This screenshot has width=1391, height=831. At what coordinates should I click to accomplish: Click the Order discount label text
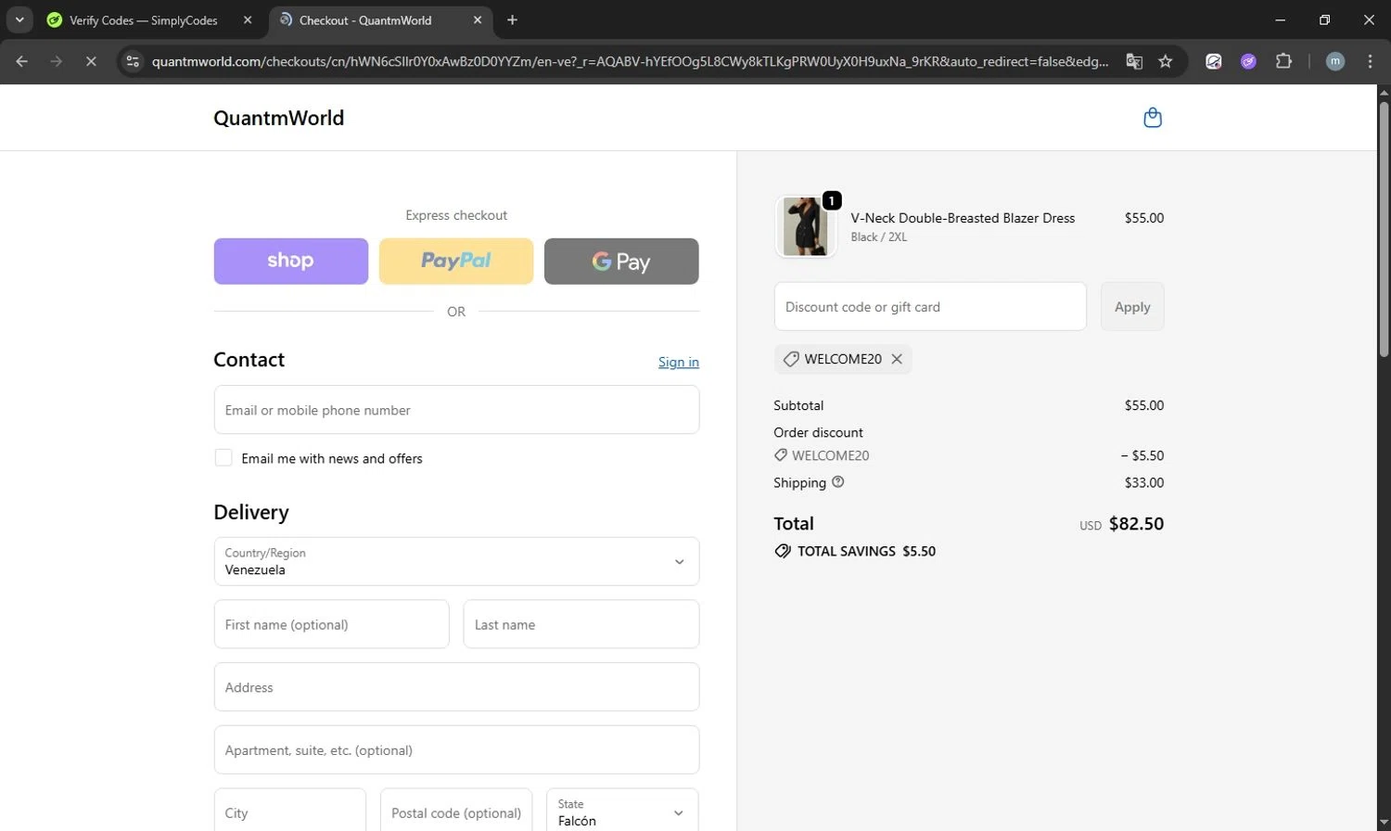pyautogui.click(x=818, y=432)
